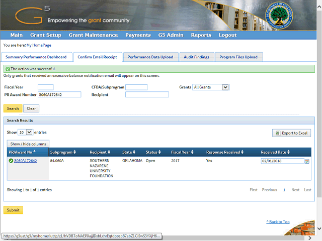The height and width of the screenshot is (241, 322).
Task: Open the Grant Maintenance menu
Action: tap(93, 35)
